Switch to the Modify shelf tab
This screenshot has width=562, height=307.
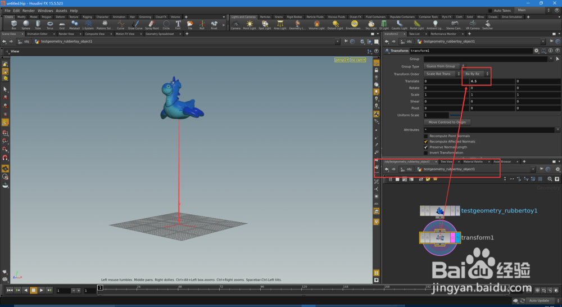pos(21,17)
